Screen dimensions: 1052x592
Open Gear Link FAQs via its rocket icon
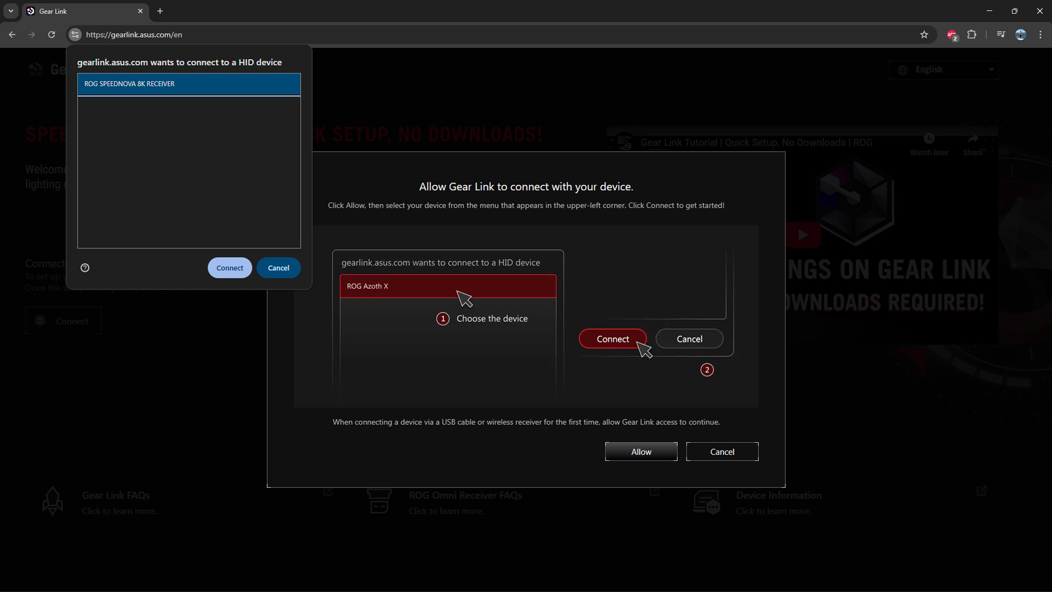53,500
